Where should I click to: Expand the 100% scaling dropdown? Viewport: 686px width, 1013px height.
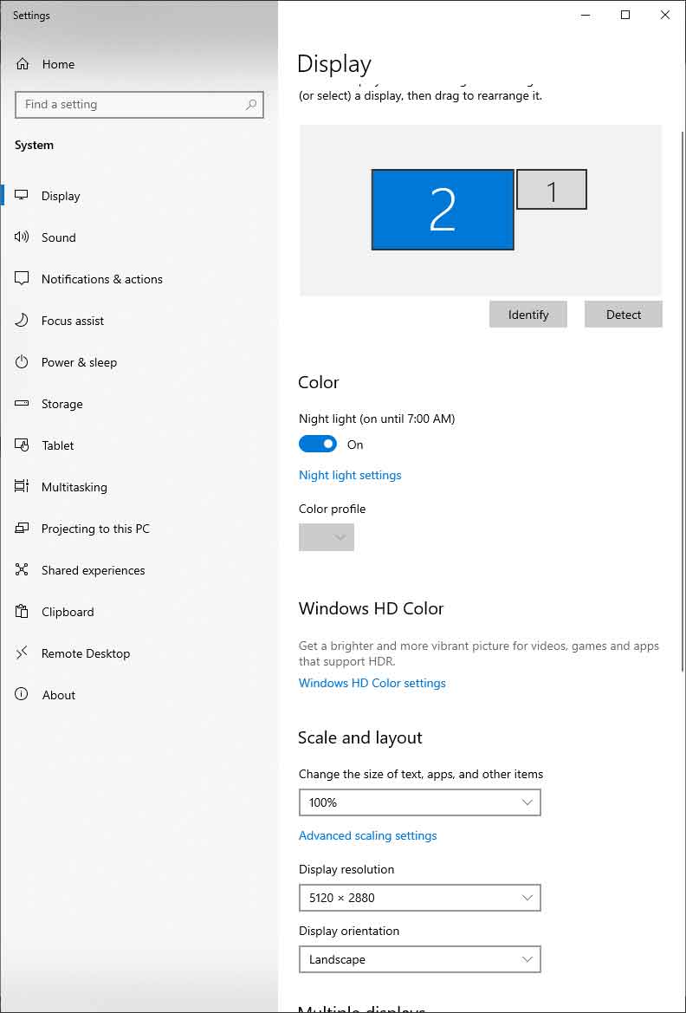point(419,802)
